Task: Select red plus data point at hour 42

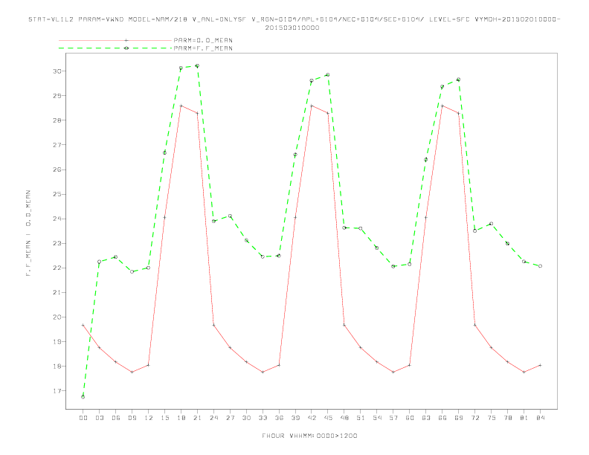Action: click(x=312, y=106)
